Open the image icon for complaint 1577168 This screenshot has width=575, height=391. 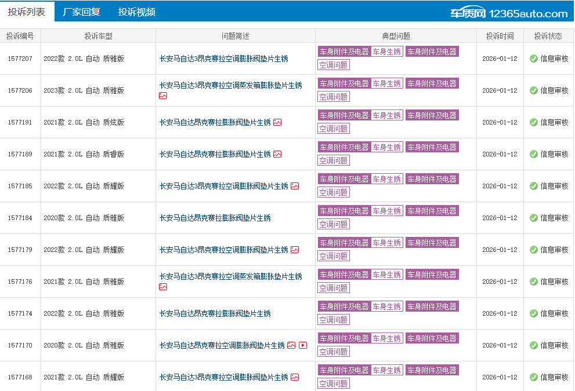pos(295,377)
